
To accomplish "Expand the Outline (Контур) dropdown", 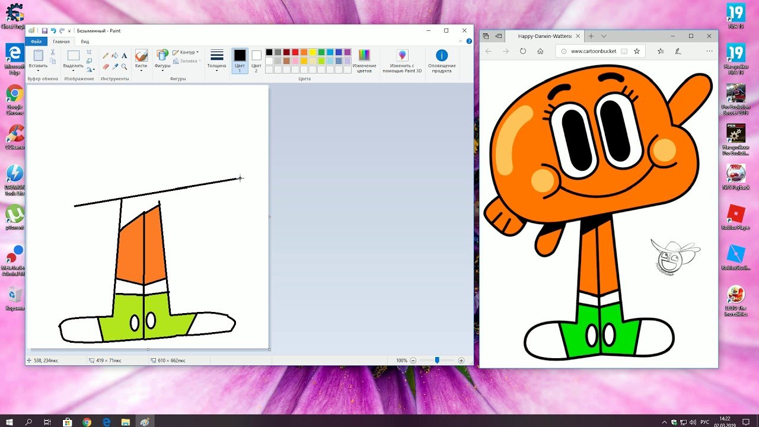I will (x=187, y=52).
